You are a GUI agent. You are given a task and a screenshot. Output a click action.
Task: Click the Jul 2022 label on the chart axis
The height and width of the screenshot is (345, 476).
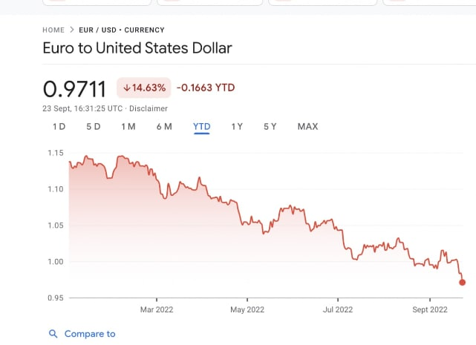[338, 309]
